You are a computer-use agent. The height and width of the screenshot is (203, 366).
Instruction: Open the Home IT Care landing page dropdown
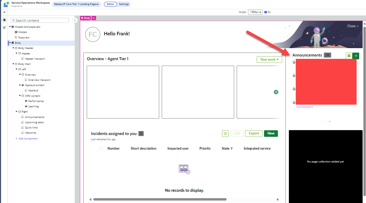click(x=76, y=4)
